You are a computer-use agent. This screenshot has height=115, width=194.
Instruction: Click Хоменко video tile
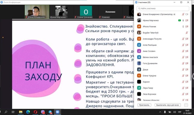[110, 12]
